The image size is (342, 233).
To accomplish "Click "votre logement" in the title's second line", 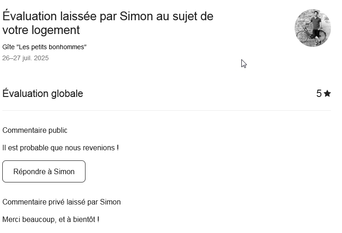I will point(41,30).
